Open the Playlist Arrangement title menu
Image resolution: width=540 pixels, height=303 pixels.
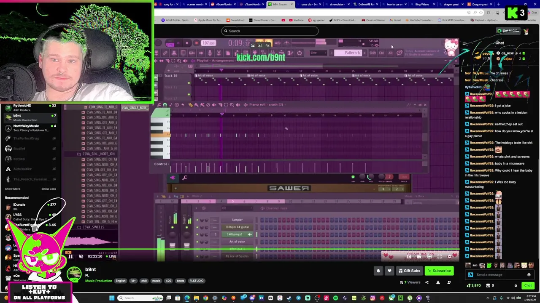pos(215,61)
